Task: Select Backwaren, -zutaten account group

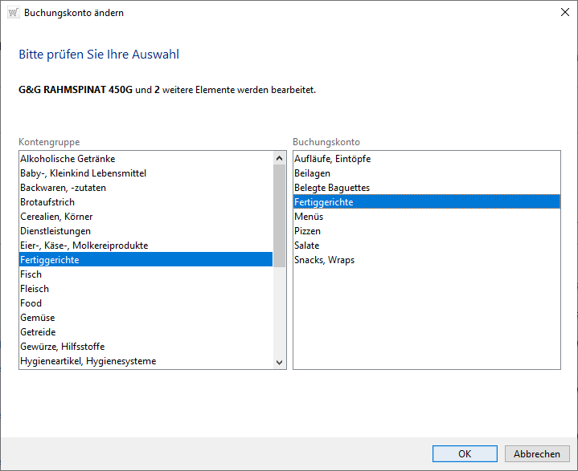Action: [x=63, y=188]
